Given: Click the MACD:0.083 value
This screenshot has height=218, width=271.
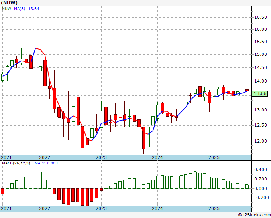Looking at the screenshot, I should click(x=46, y=163).
